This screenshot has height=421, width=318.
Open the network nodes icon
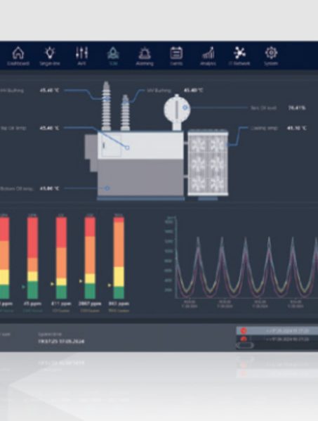(239, 53)
